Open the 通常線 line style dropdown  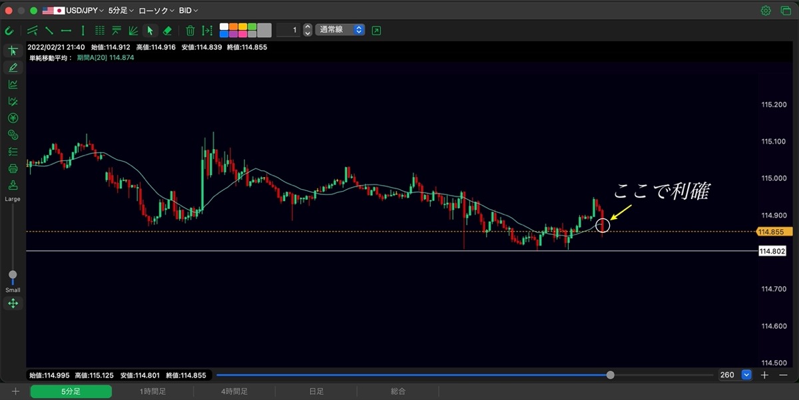[340, 30]
